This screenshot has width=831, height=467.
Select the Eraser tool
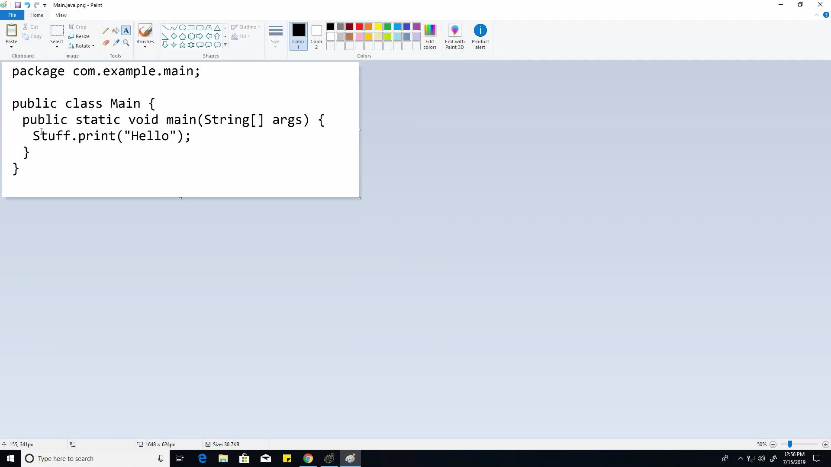pyautogui.click(x=106, y=43)
